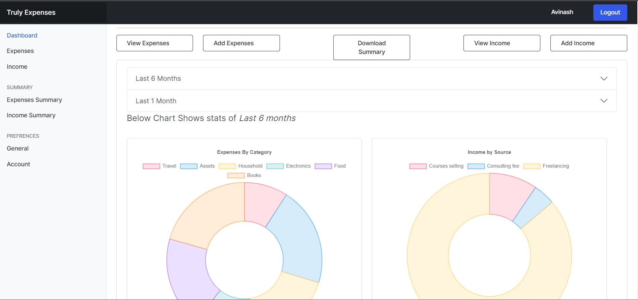The height and width of the screenshot is (300, 638).
Task: Expand the Last 1 Month accordion chevron
Action: click(x=603, y=101)
